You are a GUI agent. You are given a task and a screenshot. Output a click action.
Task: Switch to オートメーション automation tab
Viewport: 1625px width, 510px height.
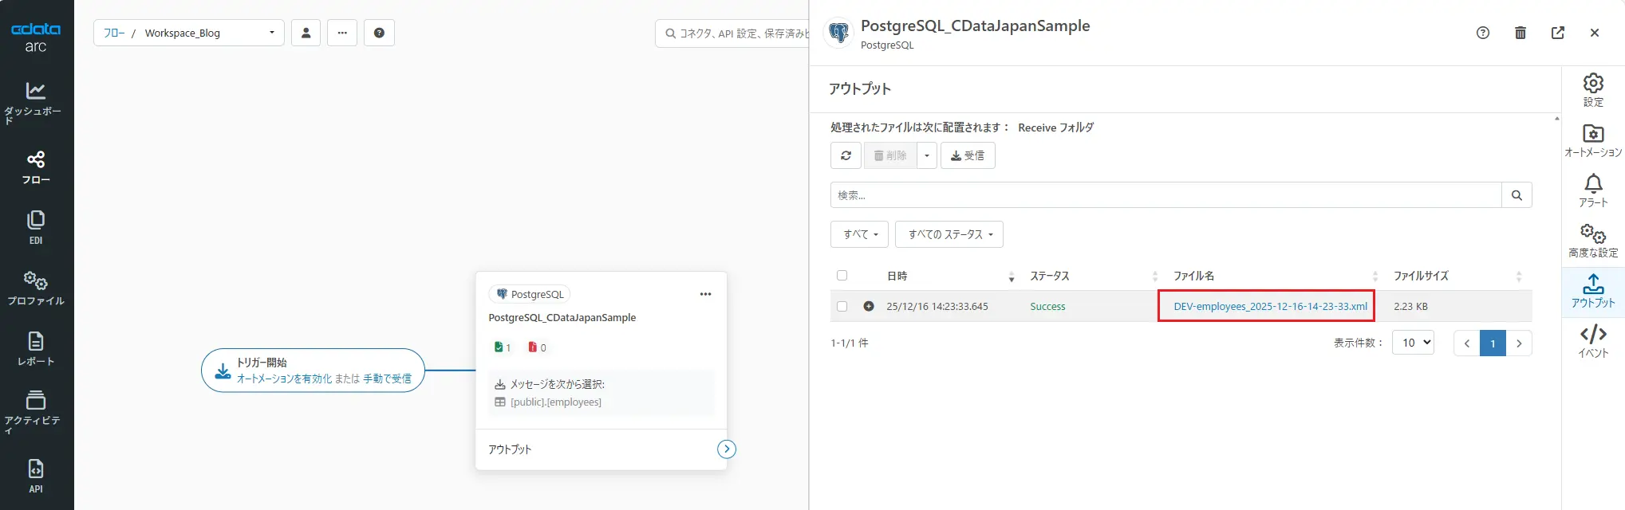(1593, 140)
